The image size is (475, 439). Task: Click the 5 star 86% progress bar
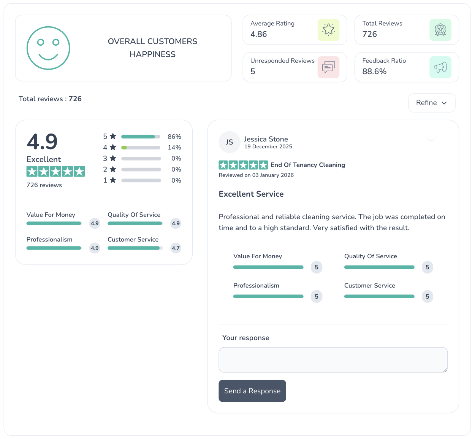141,137
